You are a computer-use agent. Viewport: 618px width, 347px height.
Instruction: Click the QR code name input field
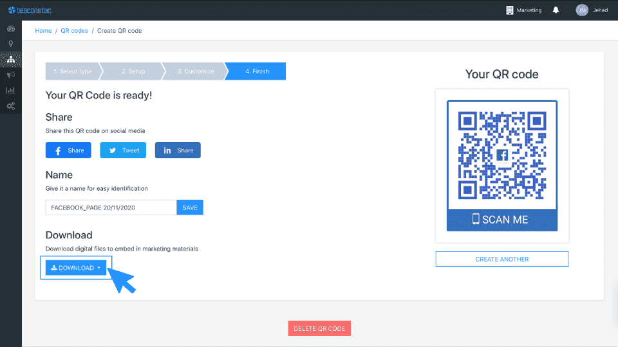point(111,208)
